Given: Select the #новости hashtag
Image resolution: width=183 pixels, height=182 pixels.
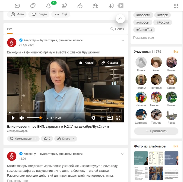Looking at the screenshot, I should point(143,15).
